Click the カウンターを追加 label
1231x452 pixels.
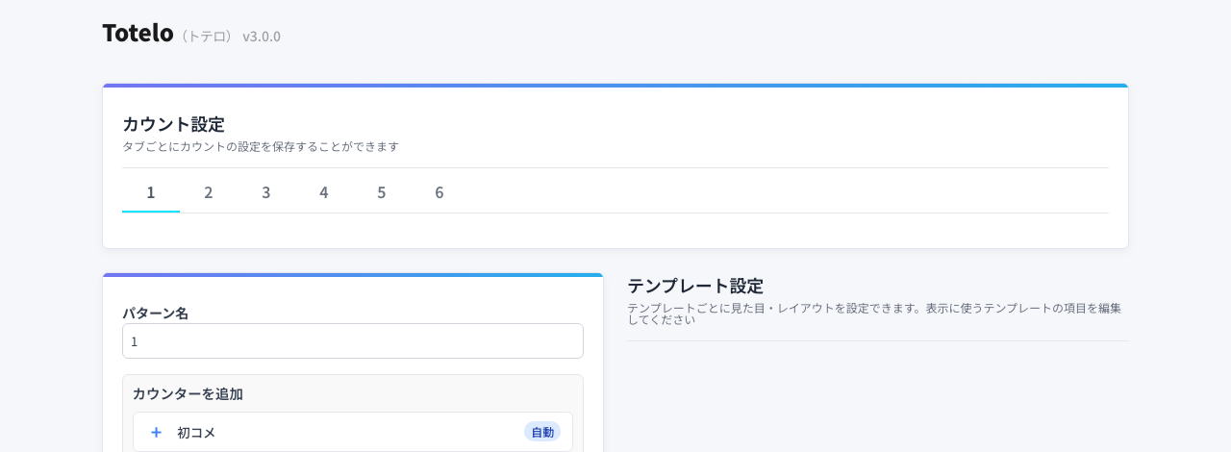click(188, 393)
